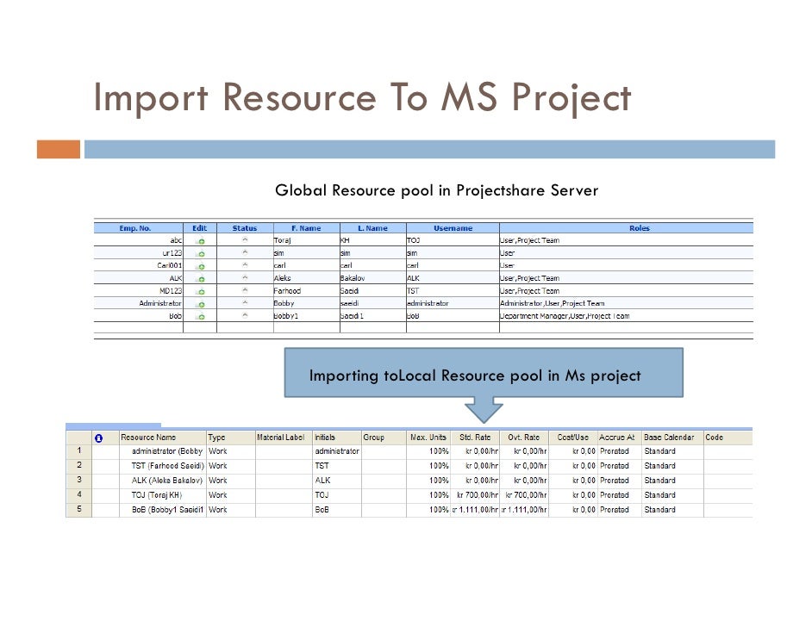This screenshot has width=812, height=627.
Task: Select resource row number 1
Action: pos(79,451)
